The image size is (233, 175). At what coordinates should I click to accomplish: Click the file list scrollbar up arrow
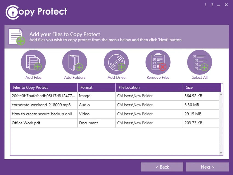pyautogui.click(x=221, y=94)
